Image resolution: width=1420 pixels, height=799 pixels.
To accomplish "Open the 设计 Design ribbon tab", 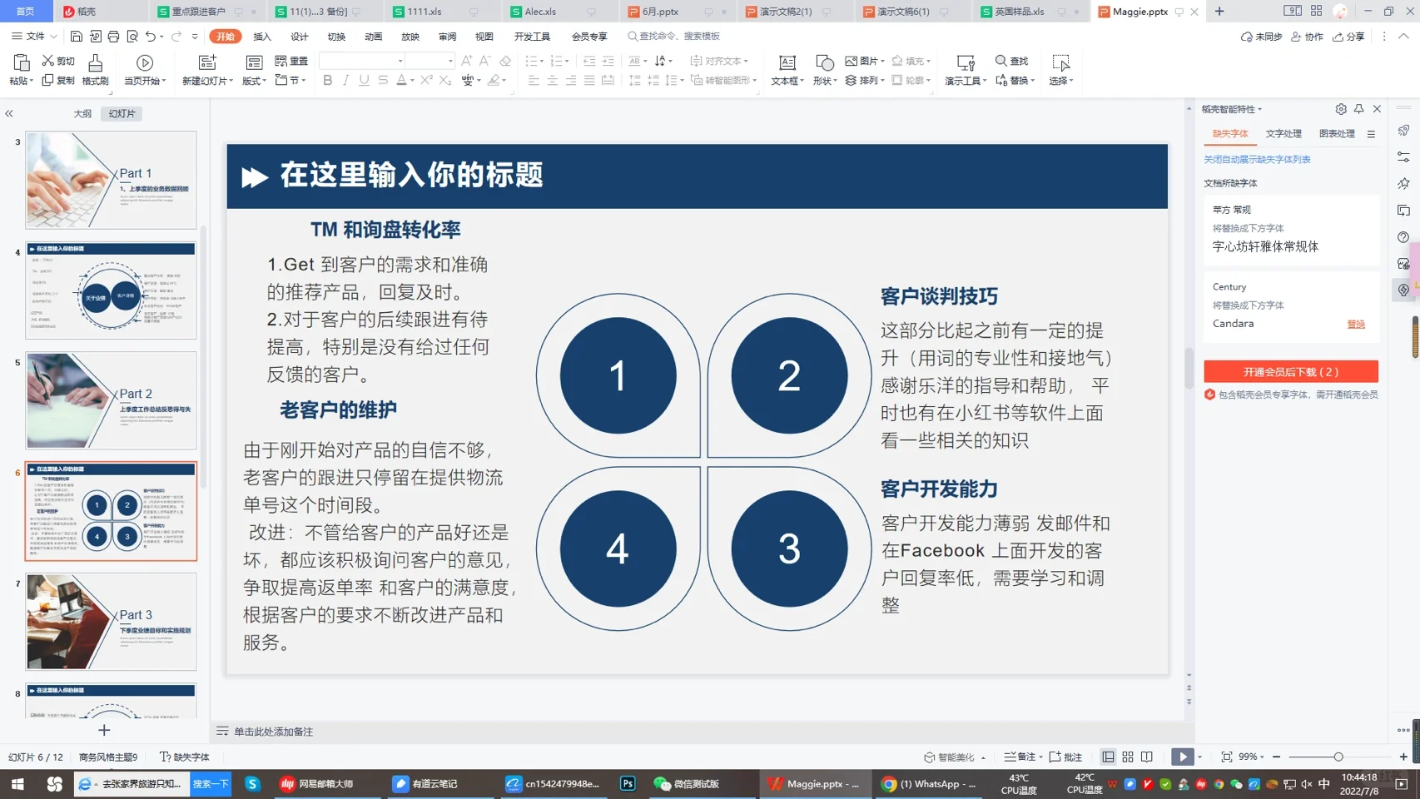I will [x=300, y=37].
